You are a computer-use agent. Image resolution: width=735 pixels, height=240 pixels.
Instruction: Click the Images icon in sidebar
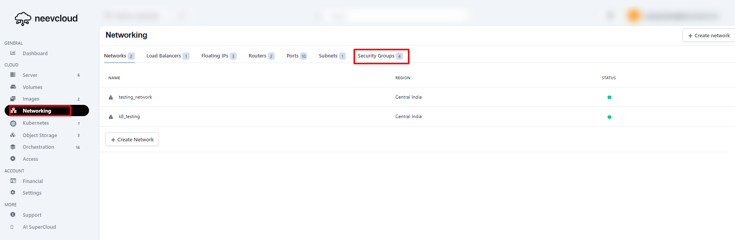tap(13, 99)
